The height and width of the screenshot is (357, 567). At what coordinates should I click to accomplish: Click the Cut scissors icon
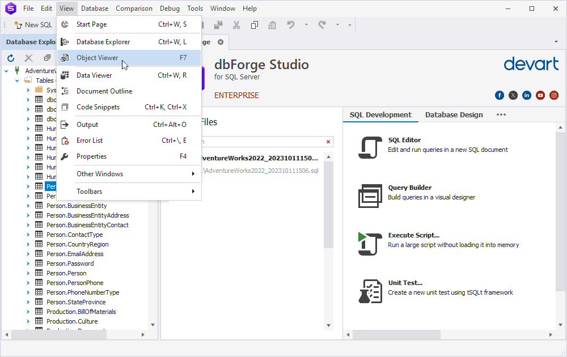click(x=236, y=25)
